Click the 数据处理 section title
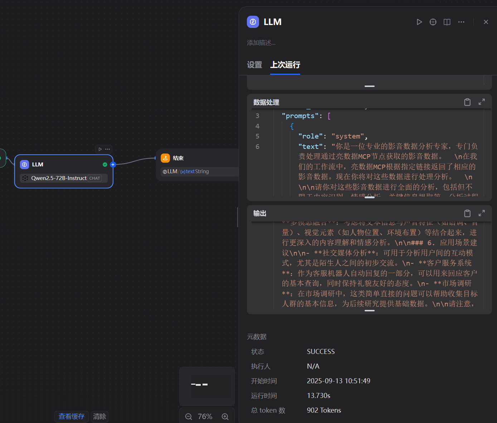 [266, 102]
